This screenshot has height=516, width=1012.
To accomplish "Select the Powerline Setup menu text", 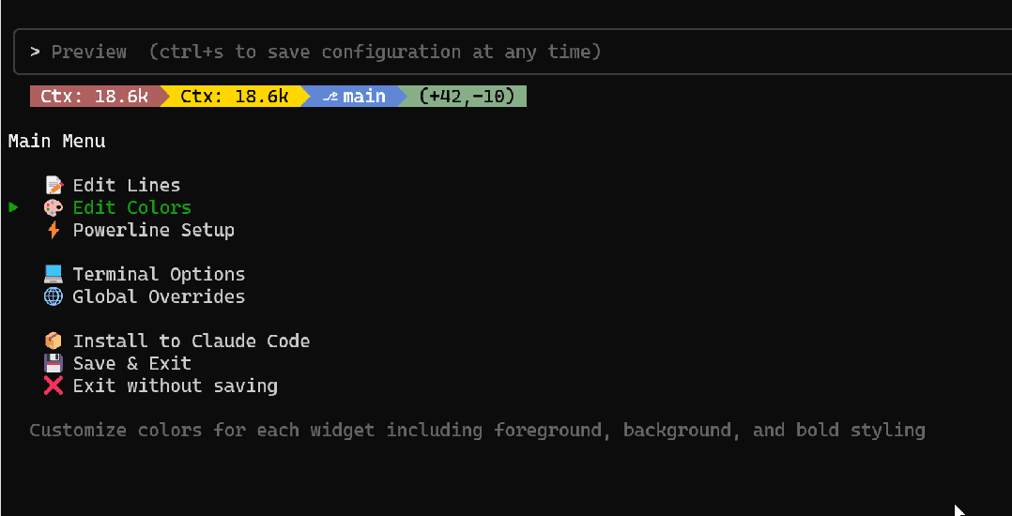I will click(x=154, y=230).
